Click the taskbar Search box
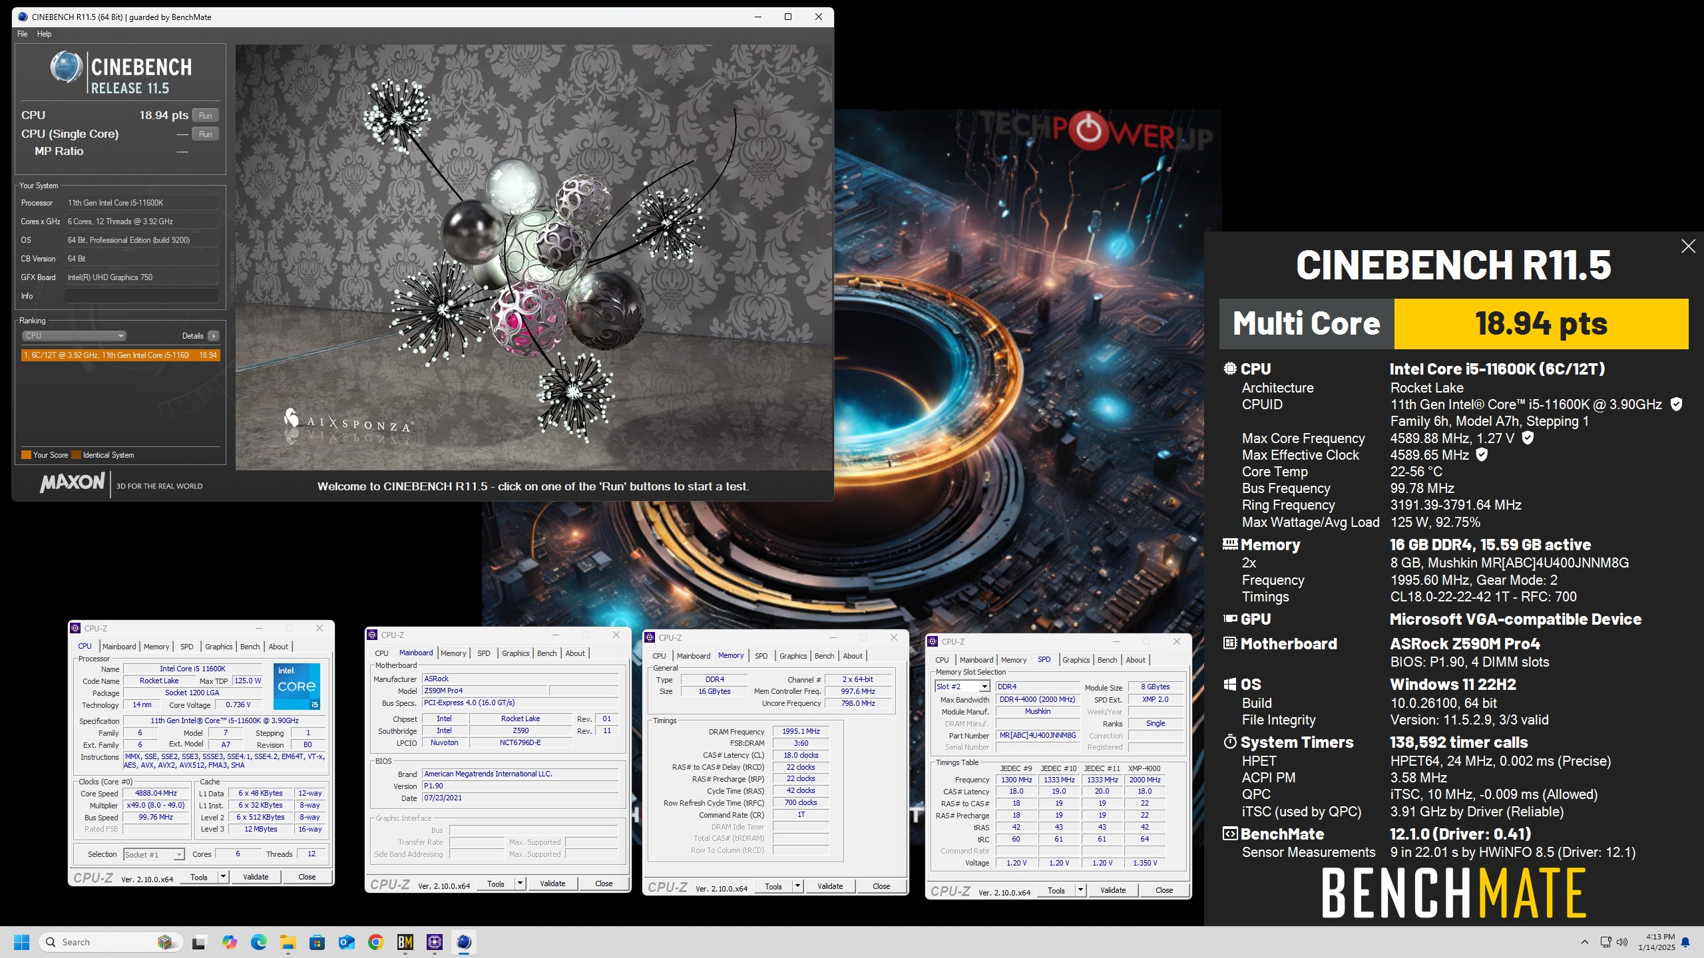 (110, 942)
